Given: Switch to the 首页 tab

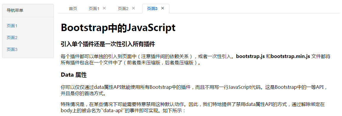Looking at the screenshot, I should 73,9.
